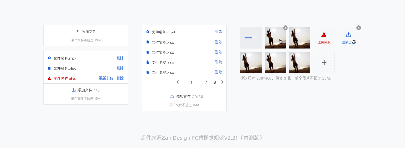
Task: Click the page number field showing 1
Action: 191,82
